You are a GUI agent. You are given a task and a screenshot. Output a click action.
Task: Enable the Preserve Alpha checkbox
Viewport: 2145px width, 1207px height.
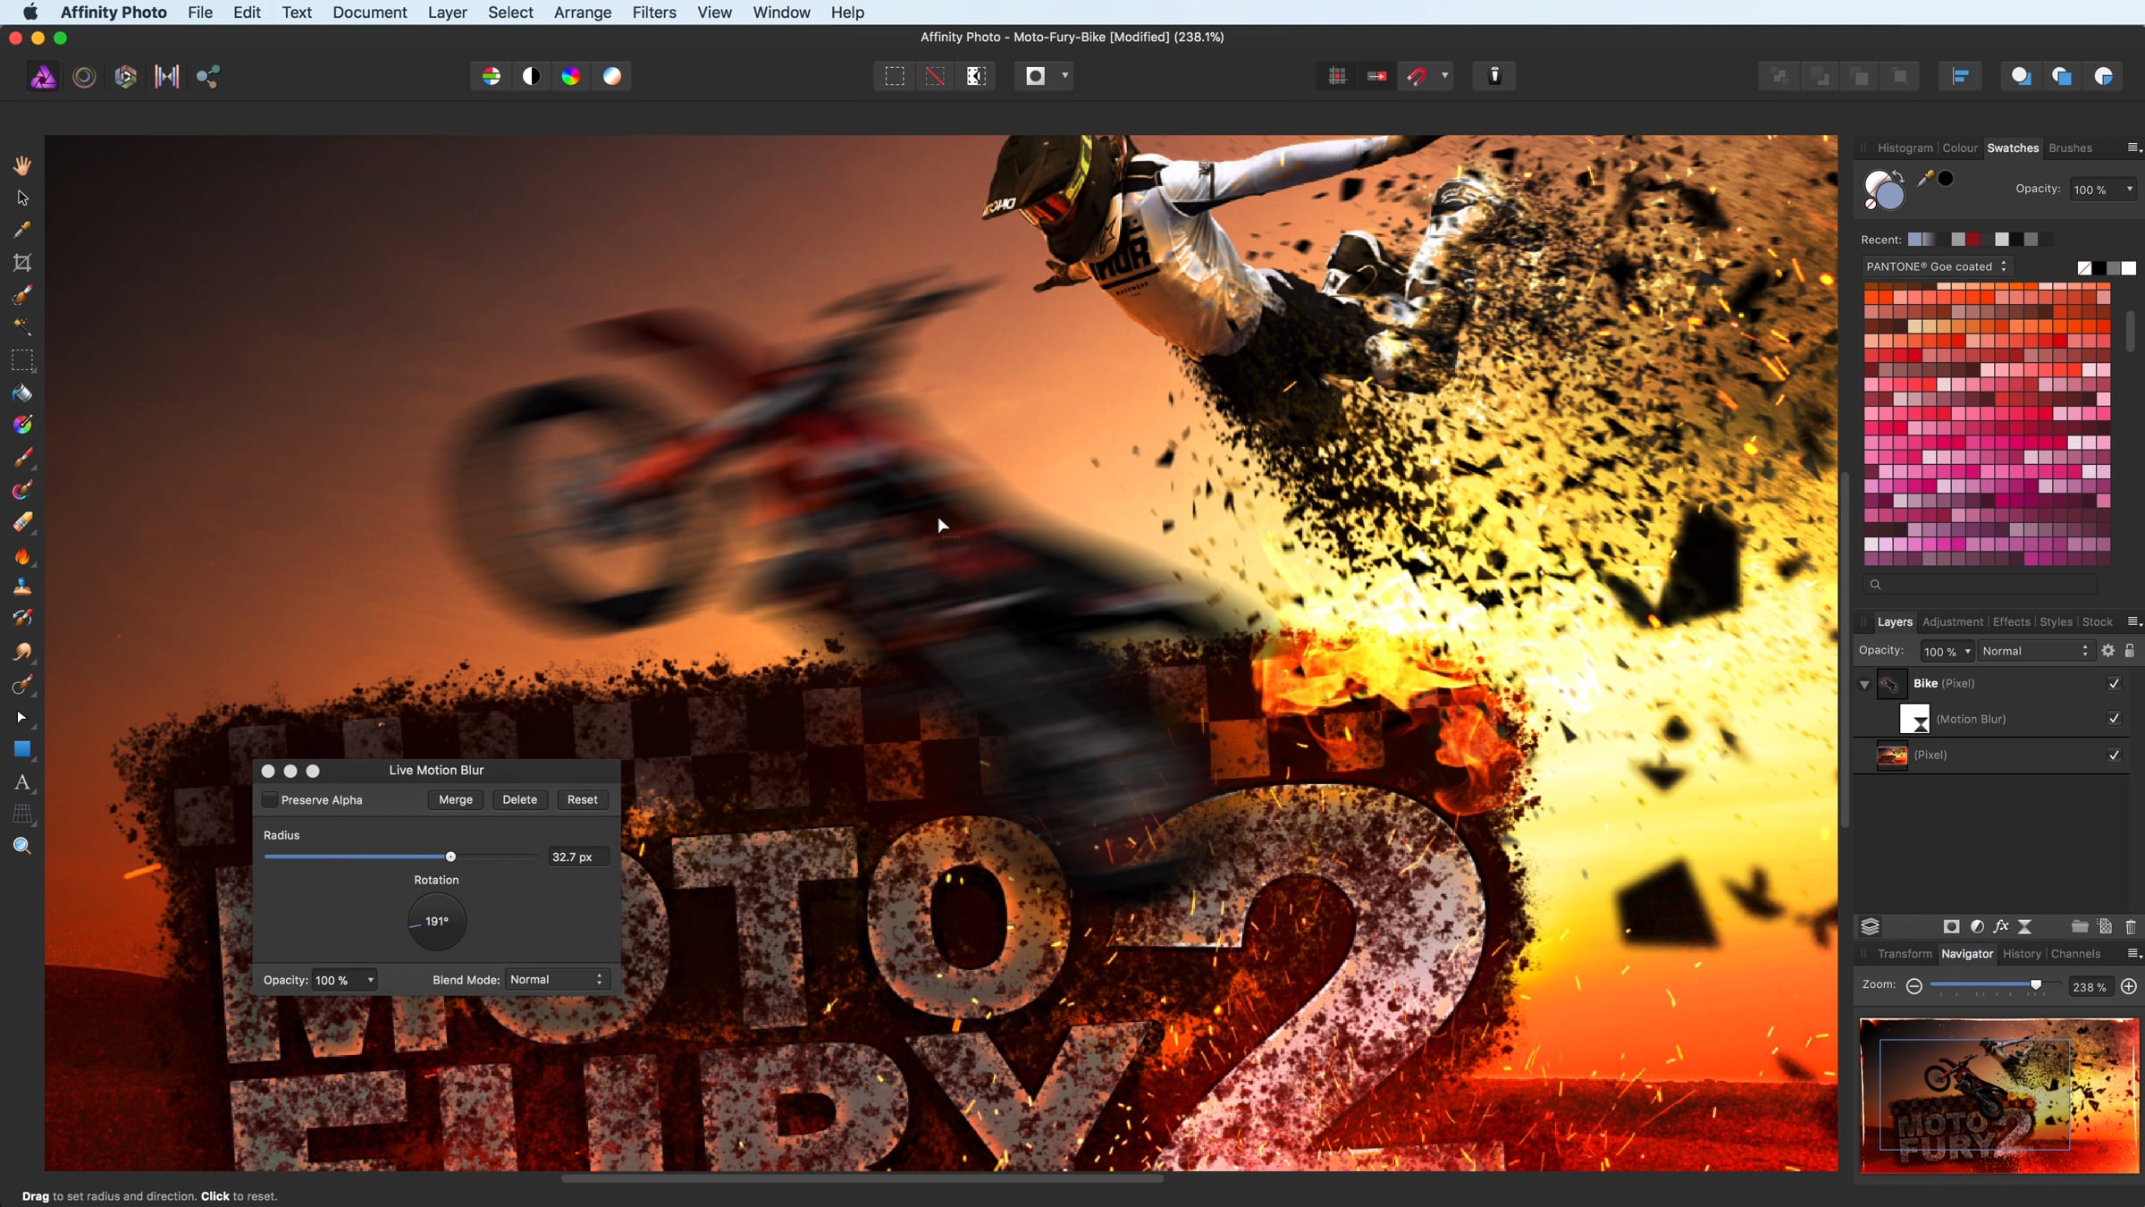269,799
